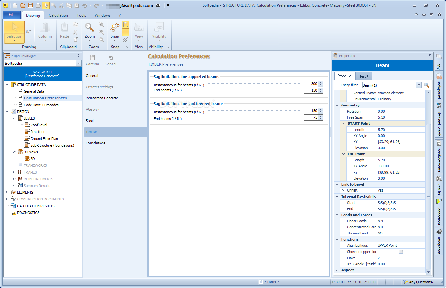
Task: Open the Copy side panel tab
Action: 439,62
